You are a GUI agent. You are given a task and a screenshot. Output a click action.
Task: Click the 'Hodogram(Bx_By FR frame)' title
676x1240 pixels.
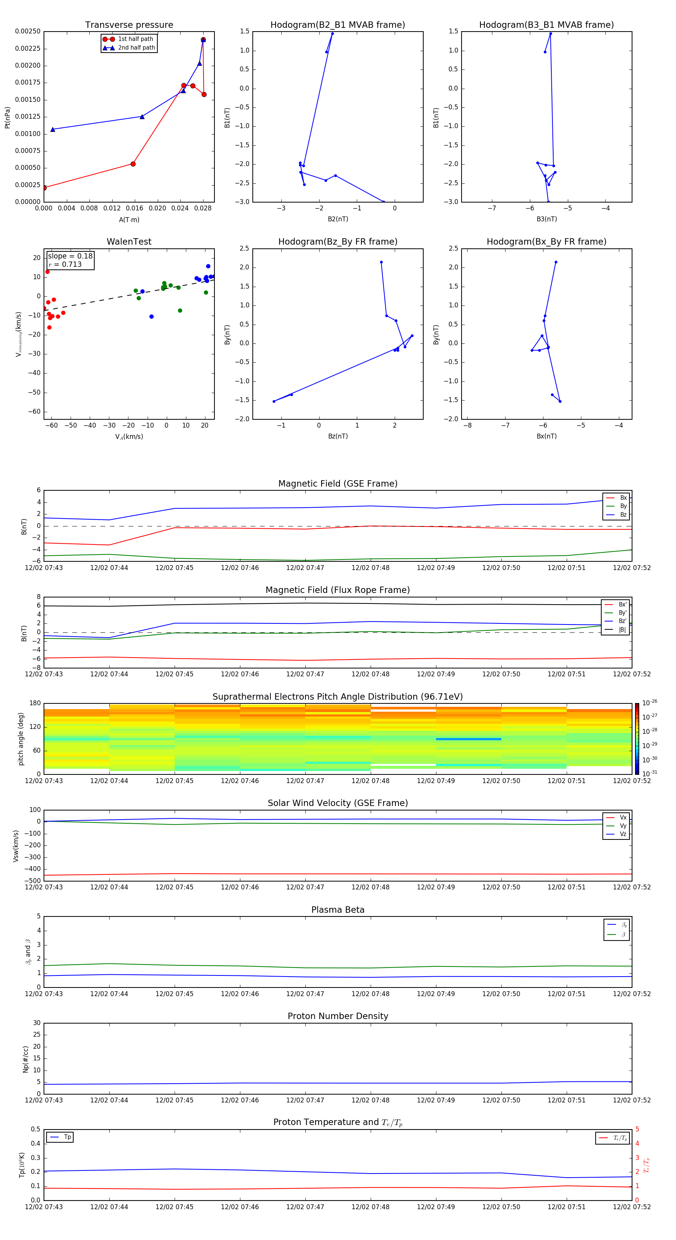546,242
